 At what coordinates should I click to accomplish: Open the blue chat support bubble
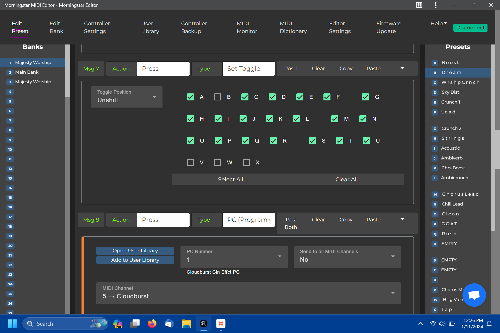(474, 295)
